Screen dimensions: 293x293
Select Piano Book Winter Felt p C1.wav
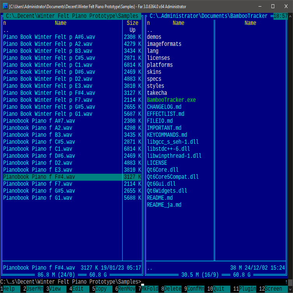point(48,65)
